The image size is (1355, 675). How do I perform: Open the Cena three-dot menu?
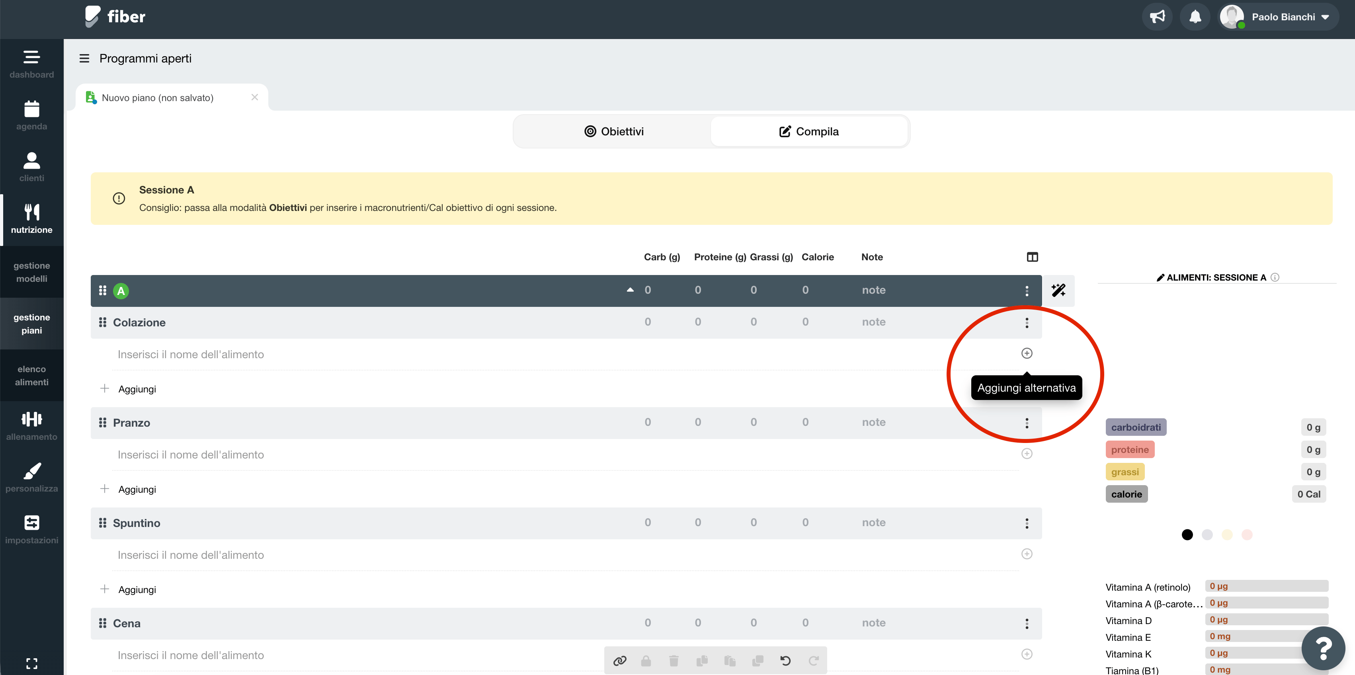pyautogui.click(x=1026, y=623)
